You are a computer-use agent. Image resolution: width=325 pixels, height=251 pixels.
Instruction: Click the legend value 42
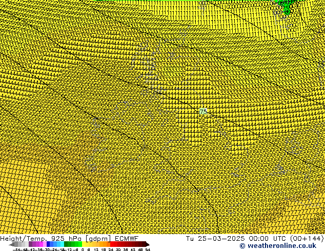pos(133,250)
